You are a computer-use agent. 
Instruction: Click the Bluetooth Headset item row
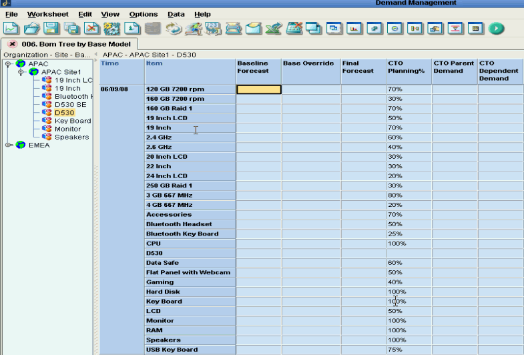tap(190, 224)
